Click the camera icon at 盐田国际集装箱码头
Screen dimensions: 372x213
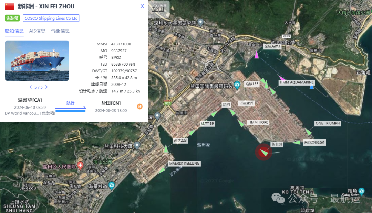click(x=237, y=86)
